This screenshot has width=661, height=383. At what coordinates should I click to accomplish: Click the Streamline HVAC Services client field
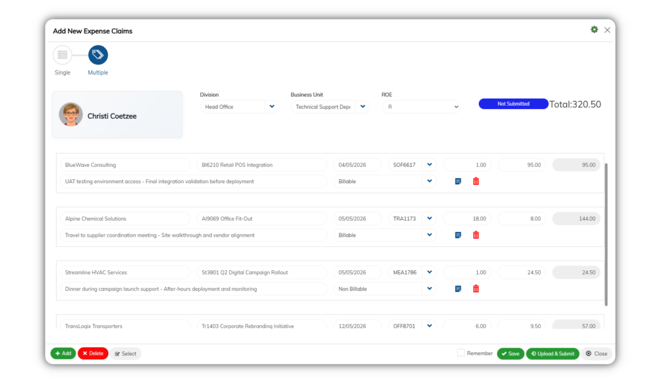125,272
